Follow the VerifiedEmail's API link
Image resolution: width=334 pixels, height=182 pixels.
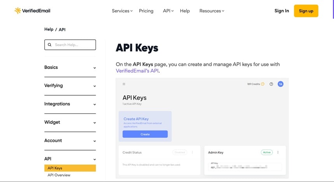point(137,71)
